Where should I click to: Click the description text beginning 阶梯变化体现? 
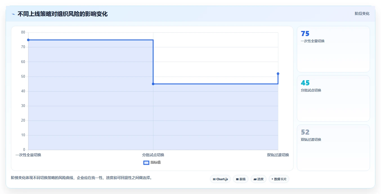pos(82,178)
